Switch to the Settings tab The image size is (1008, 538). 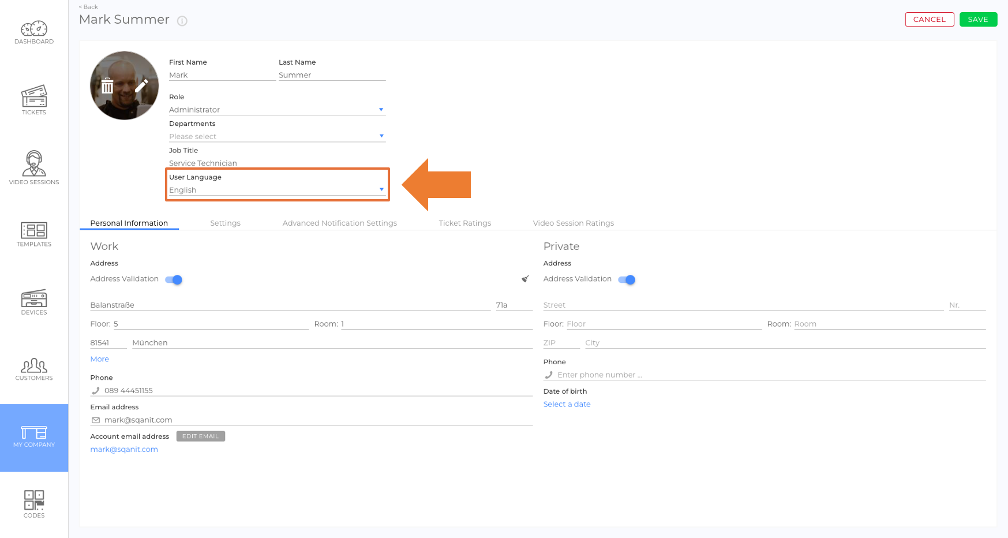(x=225, y=223)
